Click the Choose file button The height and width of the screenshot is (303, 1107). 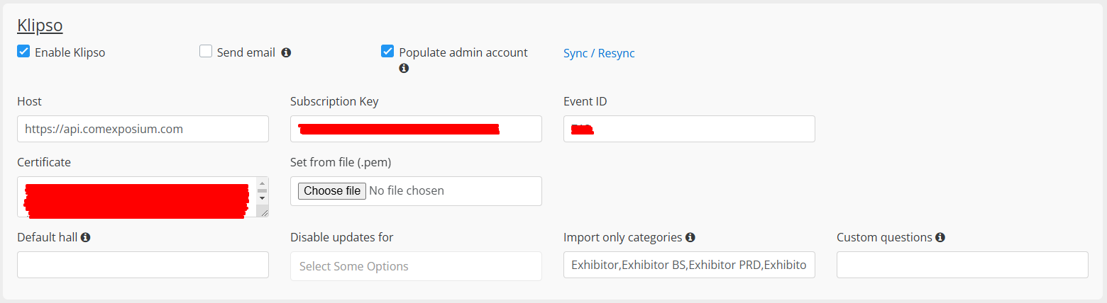coord(332,191)
